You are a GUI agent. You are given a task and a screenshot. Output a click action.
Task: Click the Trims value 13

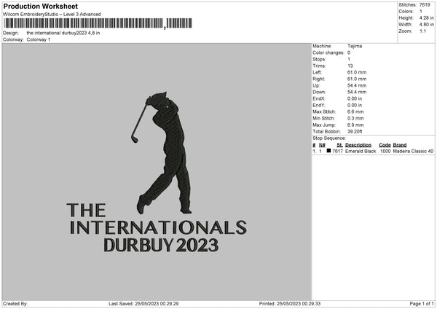(350, 66)
